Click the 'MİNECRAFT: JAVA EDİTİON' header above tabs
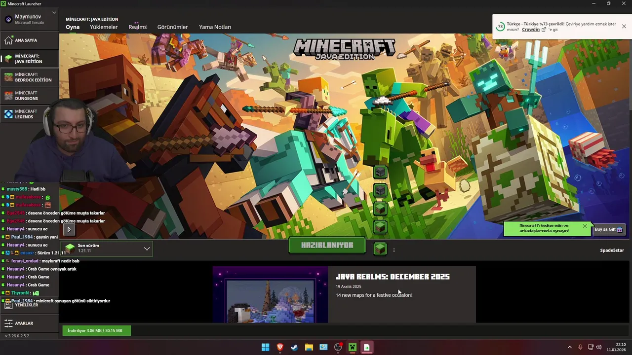The width and height of the screenshot is (632, 355). point(92,19)
